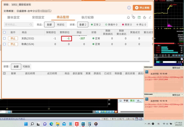
Task: Click 停止 button for 友訊(2332)
Action: [x=13, y=38]
